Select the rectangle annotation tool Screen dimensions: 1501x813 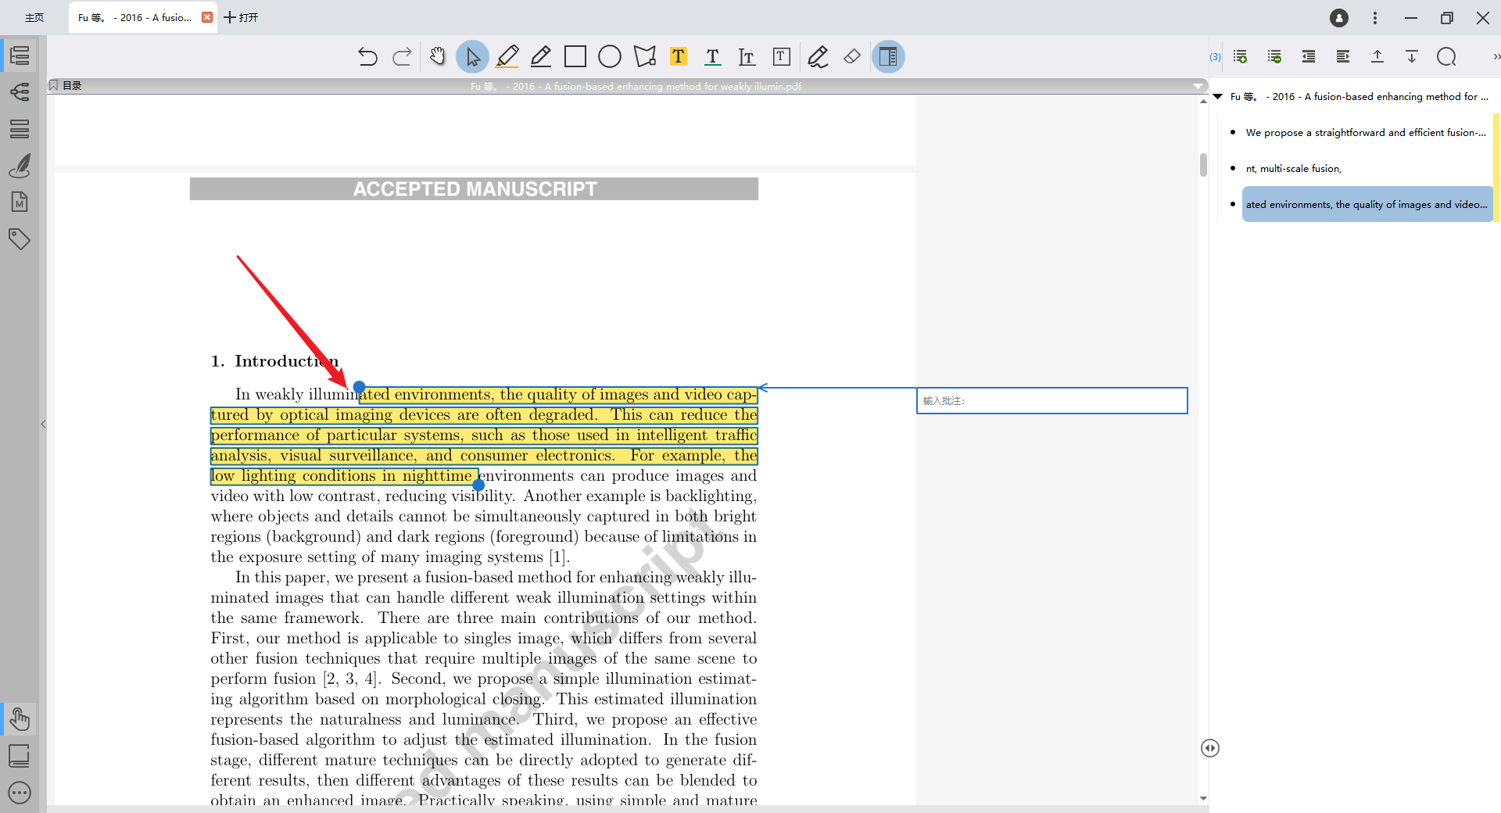coord(576,56)
